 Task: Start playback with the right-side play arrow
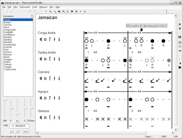(180, 63)
